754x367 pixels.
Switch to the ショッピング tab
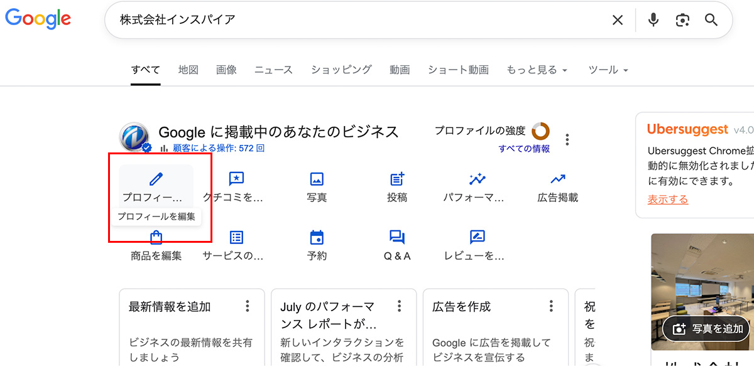click(x=341, y=70)
